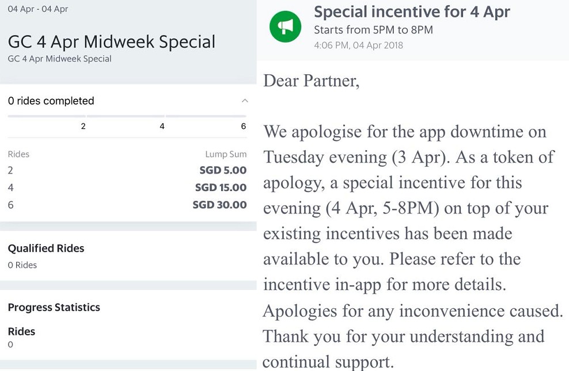
Task: Click the green megaphone announcement icon
Action: 286,26
